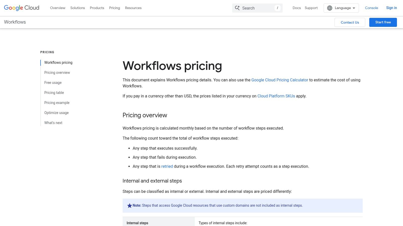
Task: Click the globe language icon
Action: point(330,8)
